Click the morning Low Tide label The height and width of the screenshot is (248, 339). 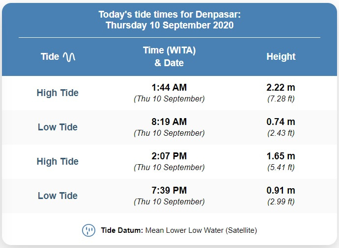[x=57, y=127]
